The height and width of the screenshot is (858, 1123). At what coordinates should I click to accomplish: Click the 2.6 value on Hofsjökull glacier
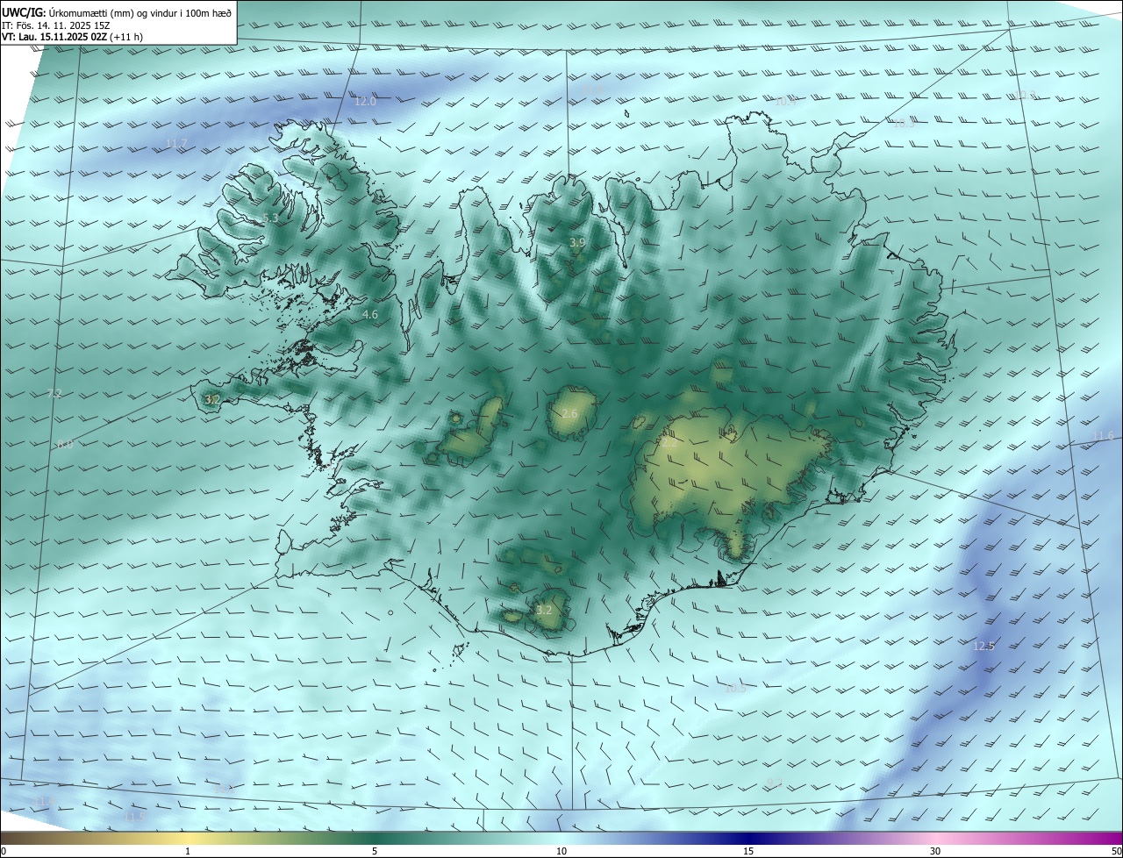point(569,414)
